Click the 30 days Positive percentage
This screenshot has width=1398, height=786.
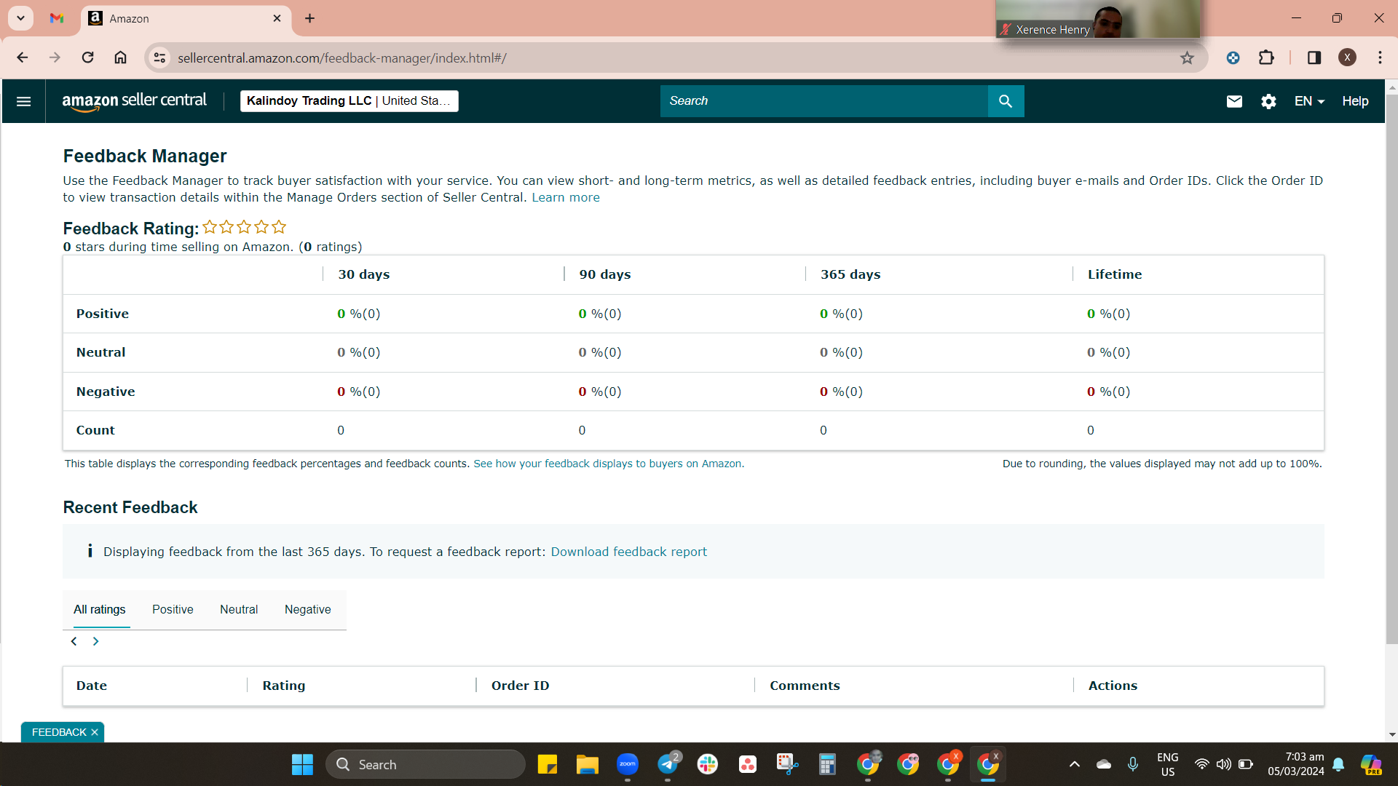tap(358, 314)
